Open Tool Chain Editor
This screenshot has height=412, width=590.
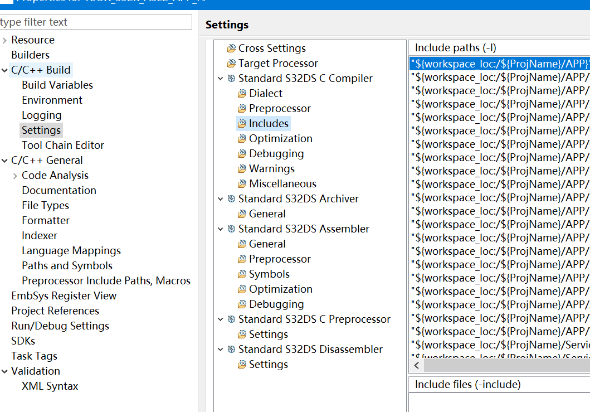(x=63, y=146)
